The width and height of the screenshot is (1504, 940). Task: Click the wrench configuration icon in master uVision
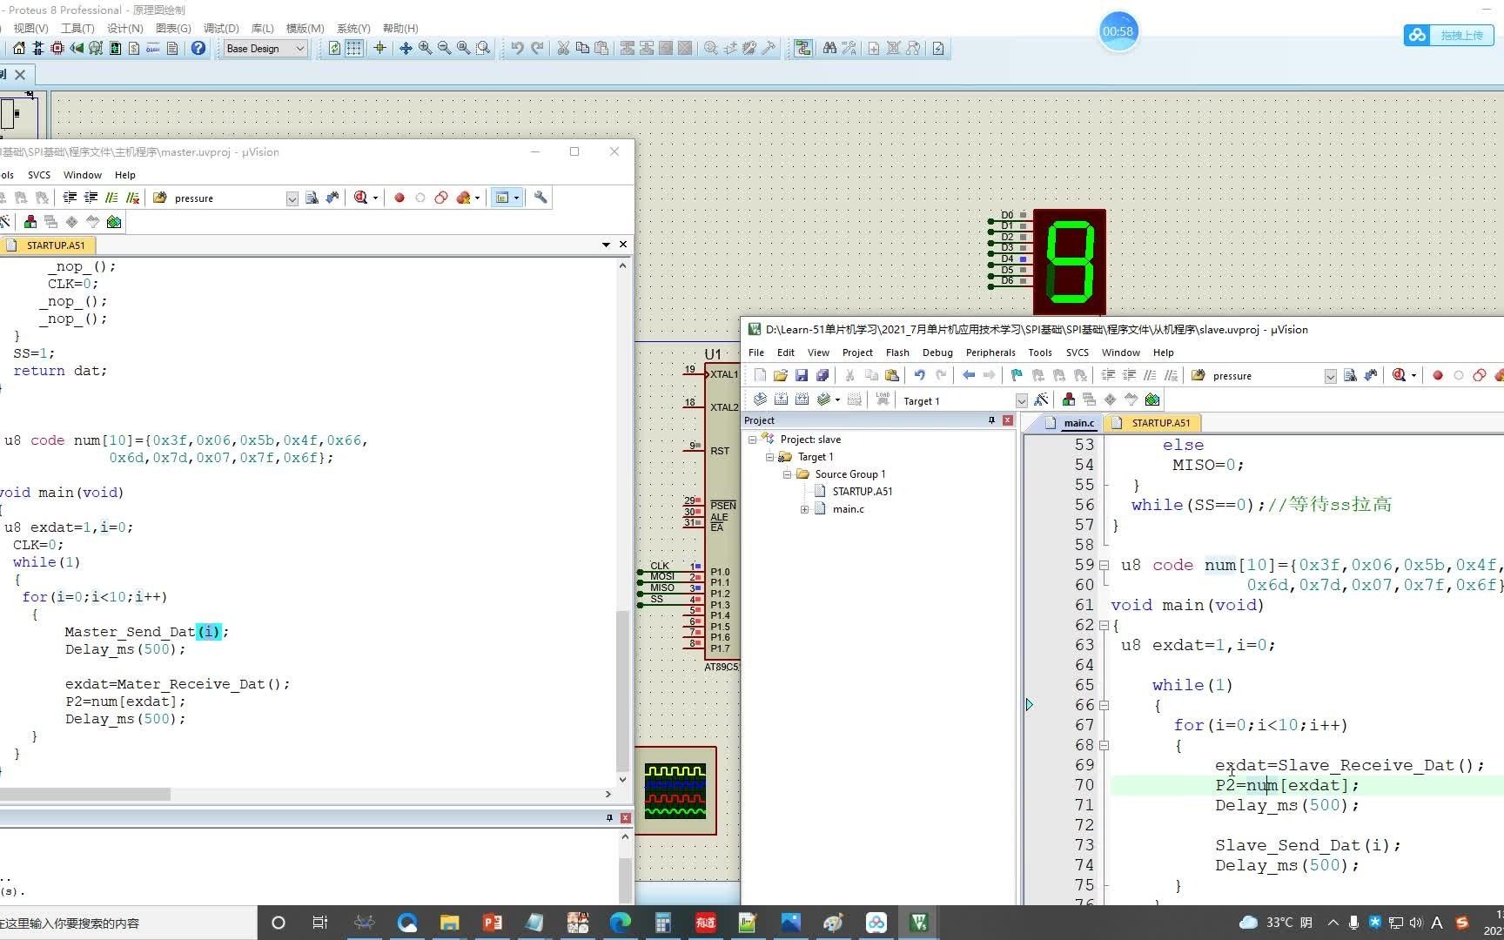tap(540, 198)
